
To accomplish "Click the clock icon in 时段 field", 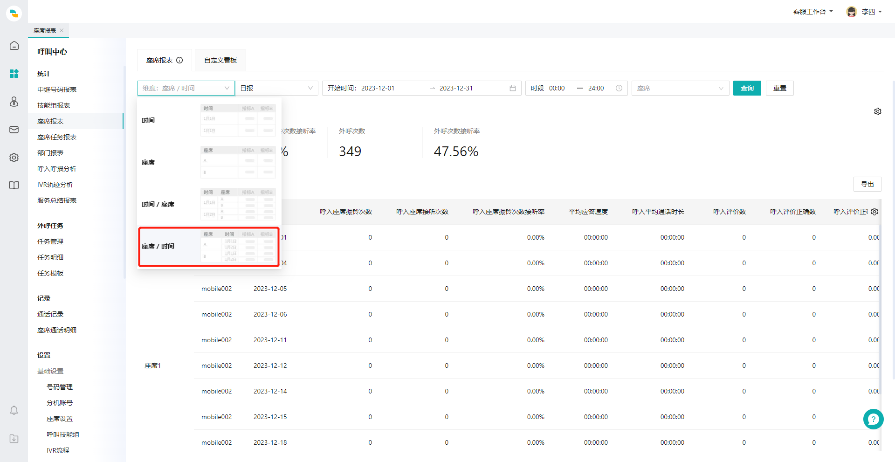I will point(619,88).
